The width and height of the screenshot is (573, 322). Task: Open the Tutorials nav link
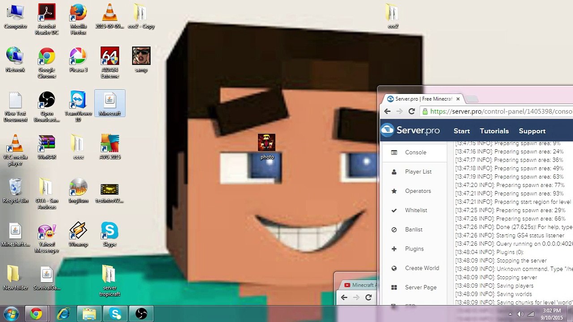pyautogui.click(x=494, y=131)
